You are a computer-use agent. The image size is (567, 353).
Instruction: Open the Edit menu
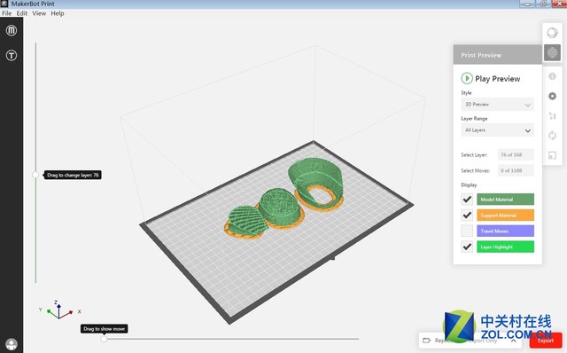coord(21,13)
